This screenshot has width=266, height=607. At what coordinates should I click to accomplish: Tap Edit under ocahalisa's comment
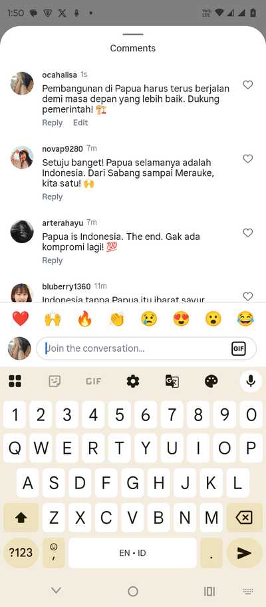click(x=80, y=123)
